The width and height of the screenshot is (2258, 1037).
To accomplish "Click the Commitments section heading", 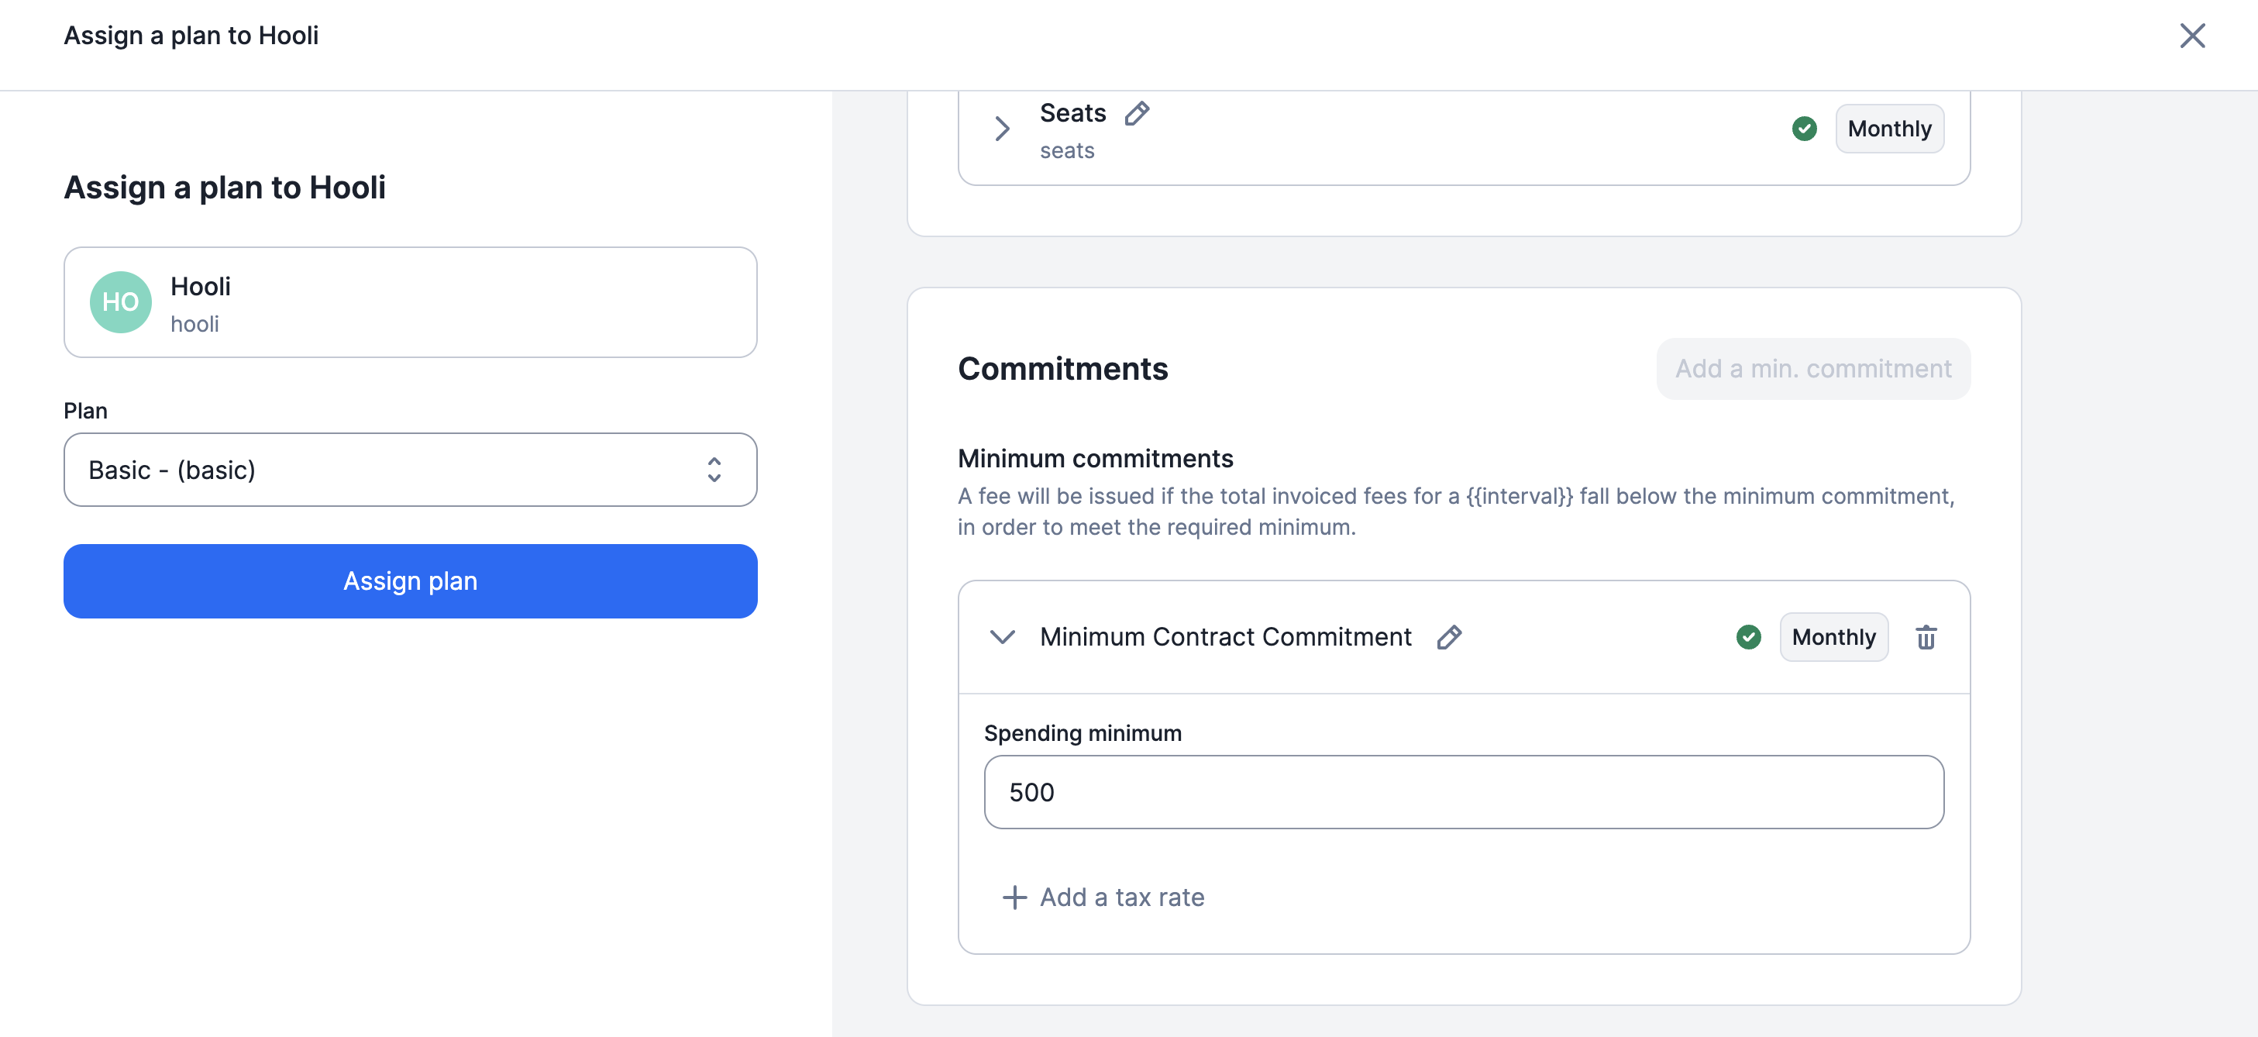I will 1062,369.
